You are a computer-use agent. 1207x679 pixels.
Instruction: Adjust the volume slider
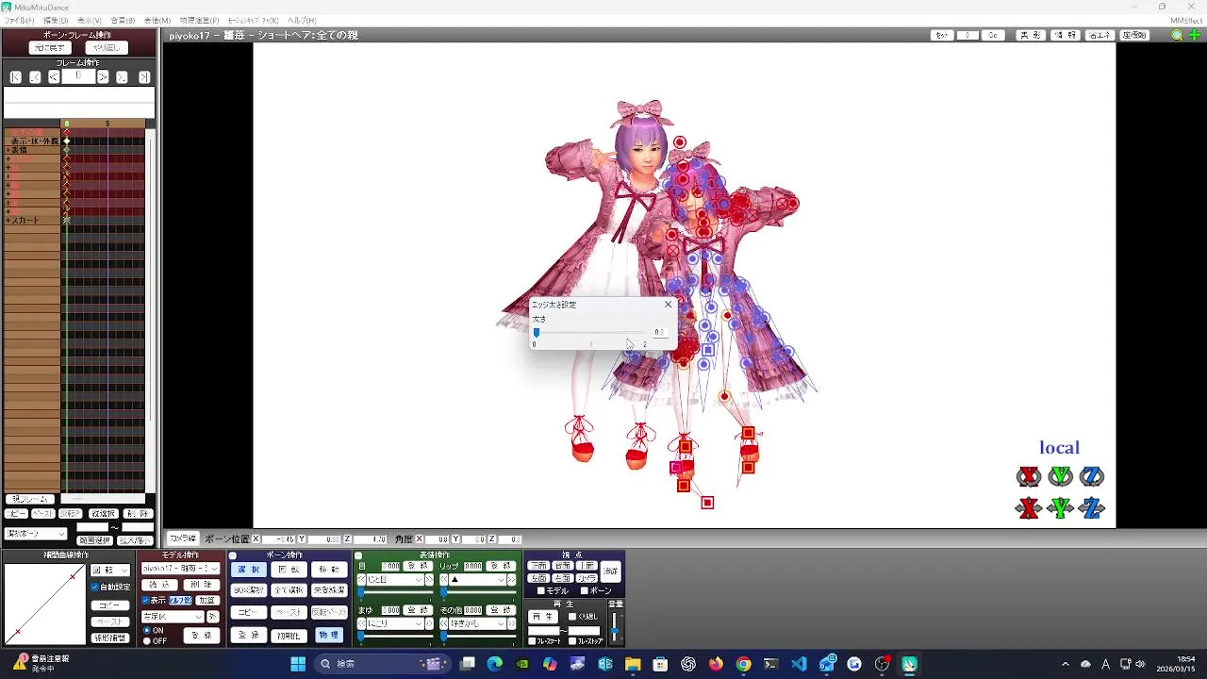pyautogui.click(x=615, y=625)
